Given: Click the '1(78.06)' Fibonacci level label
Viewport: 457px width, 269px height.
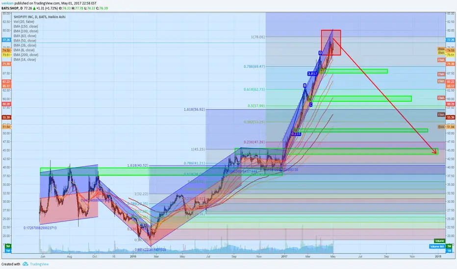Looking at the screenshot, I should coord(258,37).
